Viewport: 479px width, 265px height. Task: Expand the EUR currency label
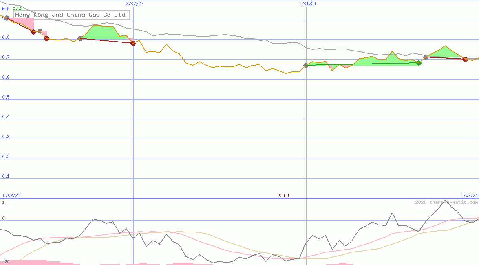tap(6, 9)
